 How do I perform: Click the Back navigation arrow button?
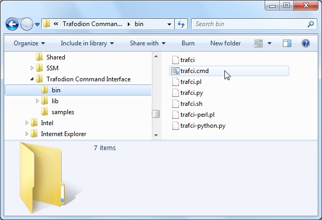click(13, 24)
